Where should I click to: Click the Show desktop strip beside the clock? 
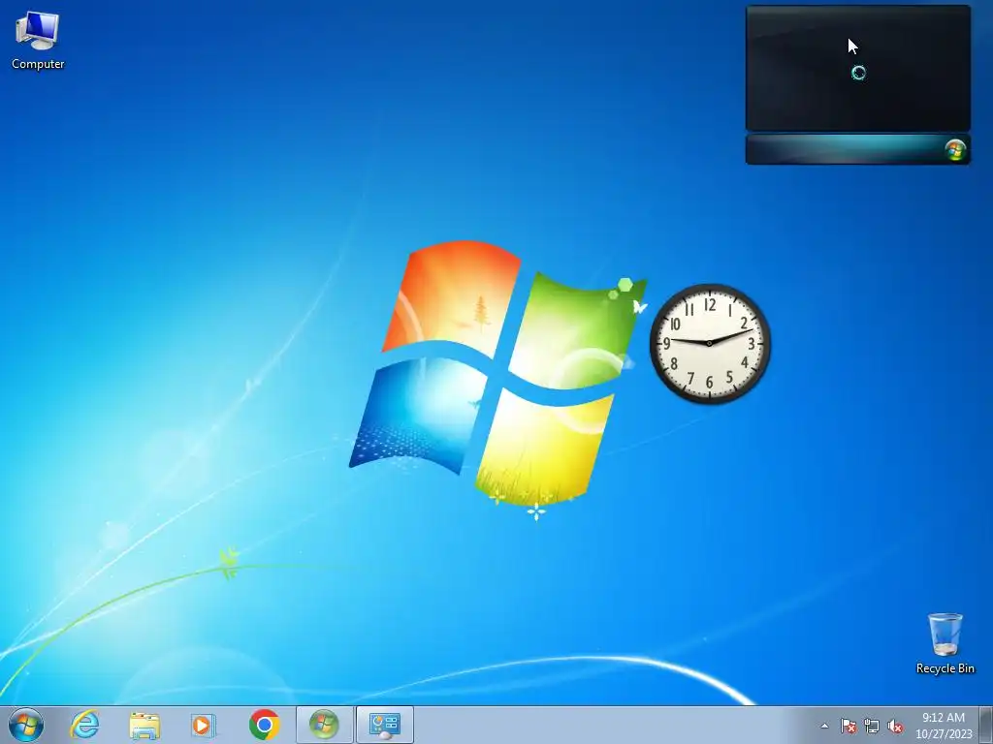[985, 725]
